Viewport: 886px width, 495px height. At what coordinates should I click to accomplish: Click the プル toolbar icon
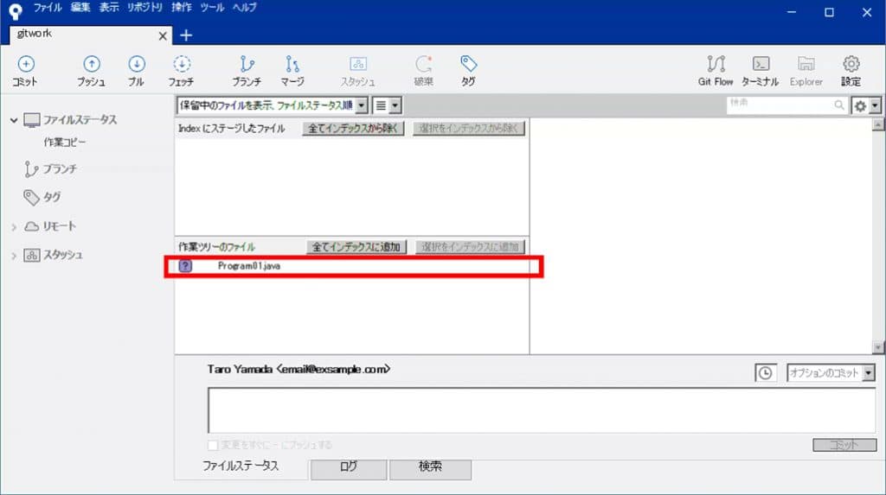point(136,64)
